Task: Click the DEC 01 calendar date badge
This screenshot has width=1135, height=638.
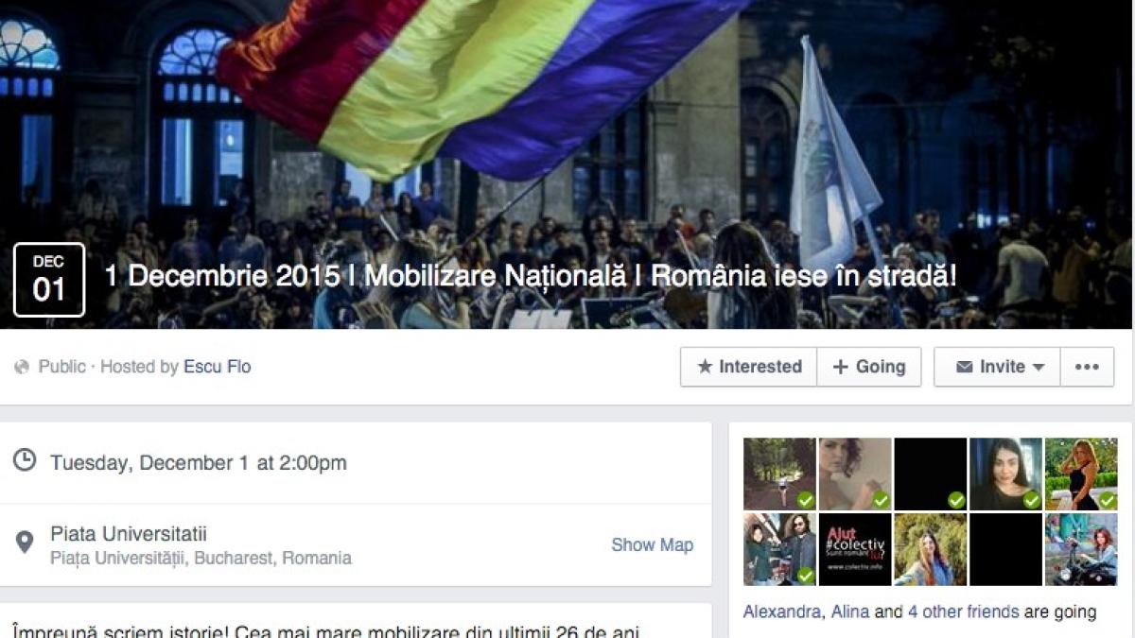Action: 49,280
